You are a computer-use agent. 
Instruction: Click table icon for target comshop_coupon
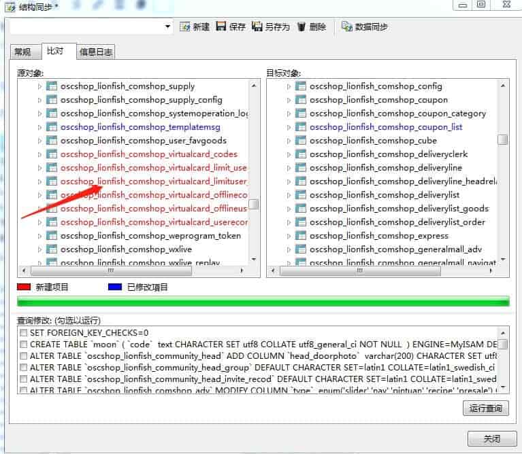click(301, 100)
